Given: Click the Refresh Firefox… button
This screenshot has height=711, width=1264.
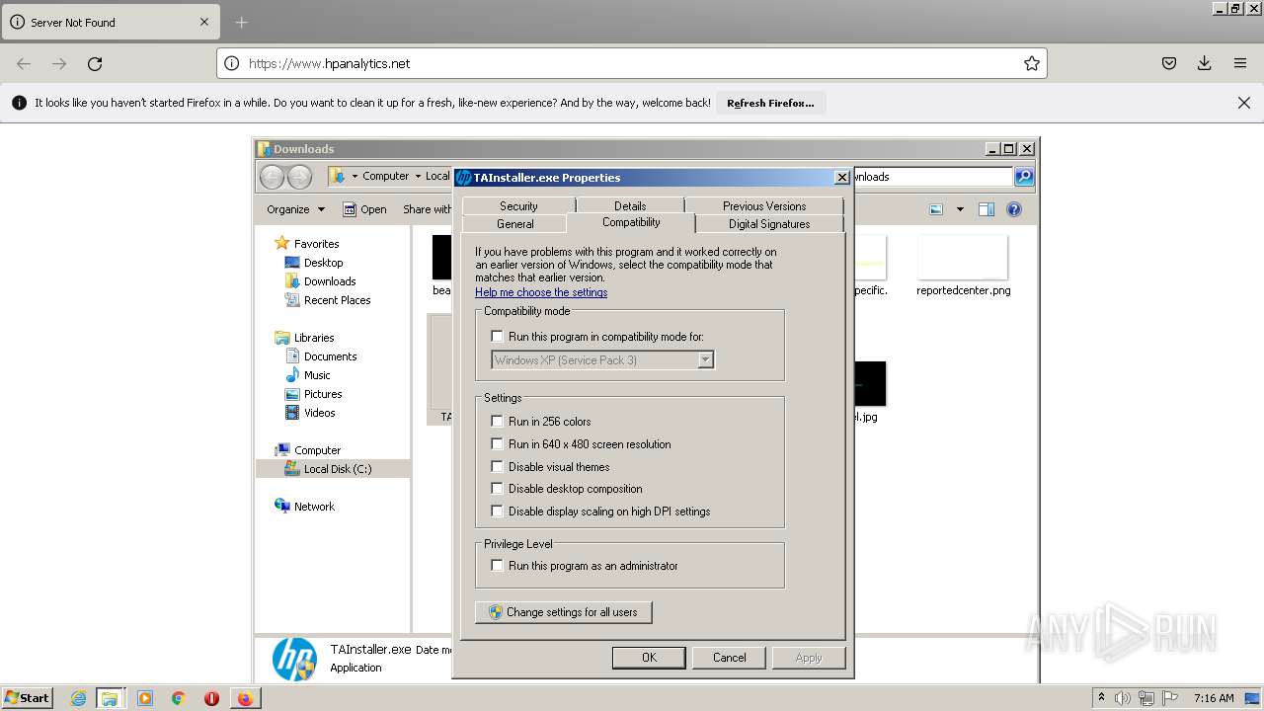Looking at the screenshot, I should click(770, 103).
